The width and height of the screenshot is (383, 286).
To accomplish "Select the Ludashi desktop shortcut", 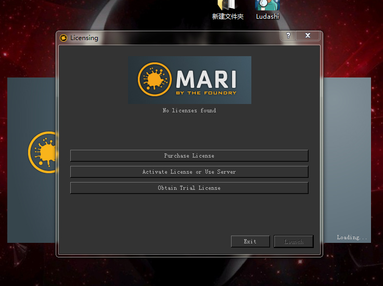I will point(267,10).
